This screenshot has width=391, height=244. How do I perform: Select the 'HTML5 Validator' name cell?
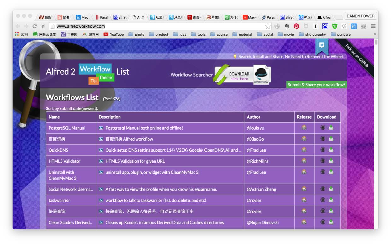[x=71, y=161]
